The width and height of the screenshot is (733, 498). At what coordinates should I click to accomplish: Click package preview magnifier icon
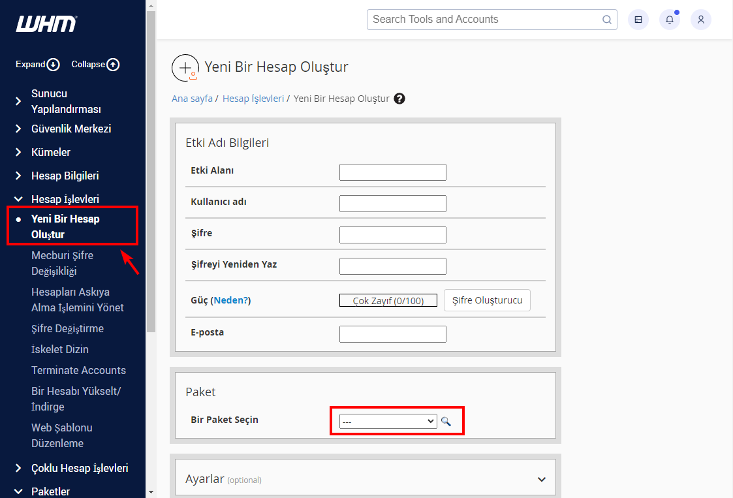[x=446, y=422]
